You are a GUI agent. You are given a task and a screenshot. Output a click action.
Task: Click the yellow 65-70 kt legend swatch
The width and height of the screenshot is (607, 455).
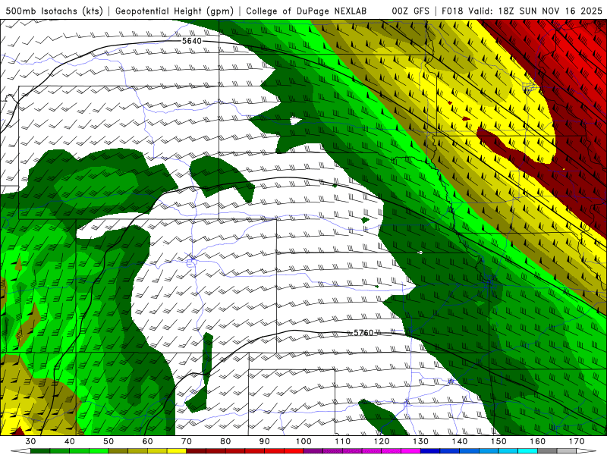click(x=177, y=451)
